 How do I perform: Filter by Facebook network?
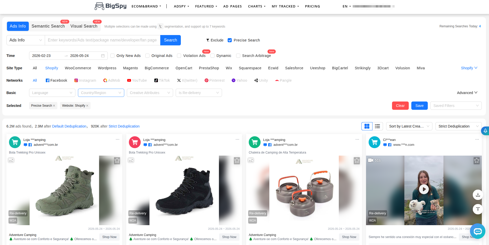(56, 80)
